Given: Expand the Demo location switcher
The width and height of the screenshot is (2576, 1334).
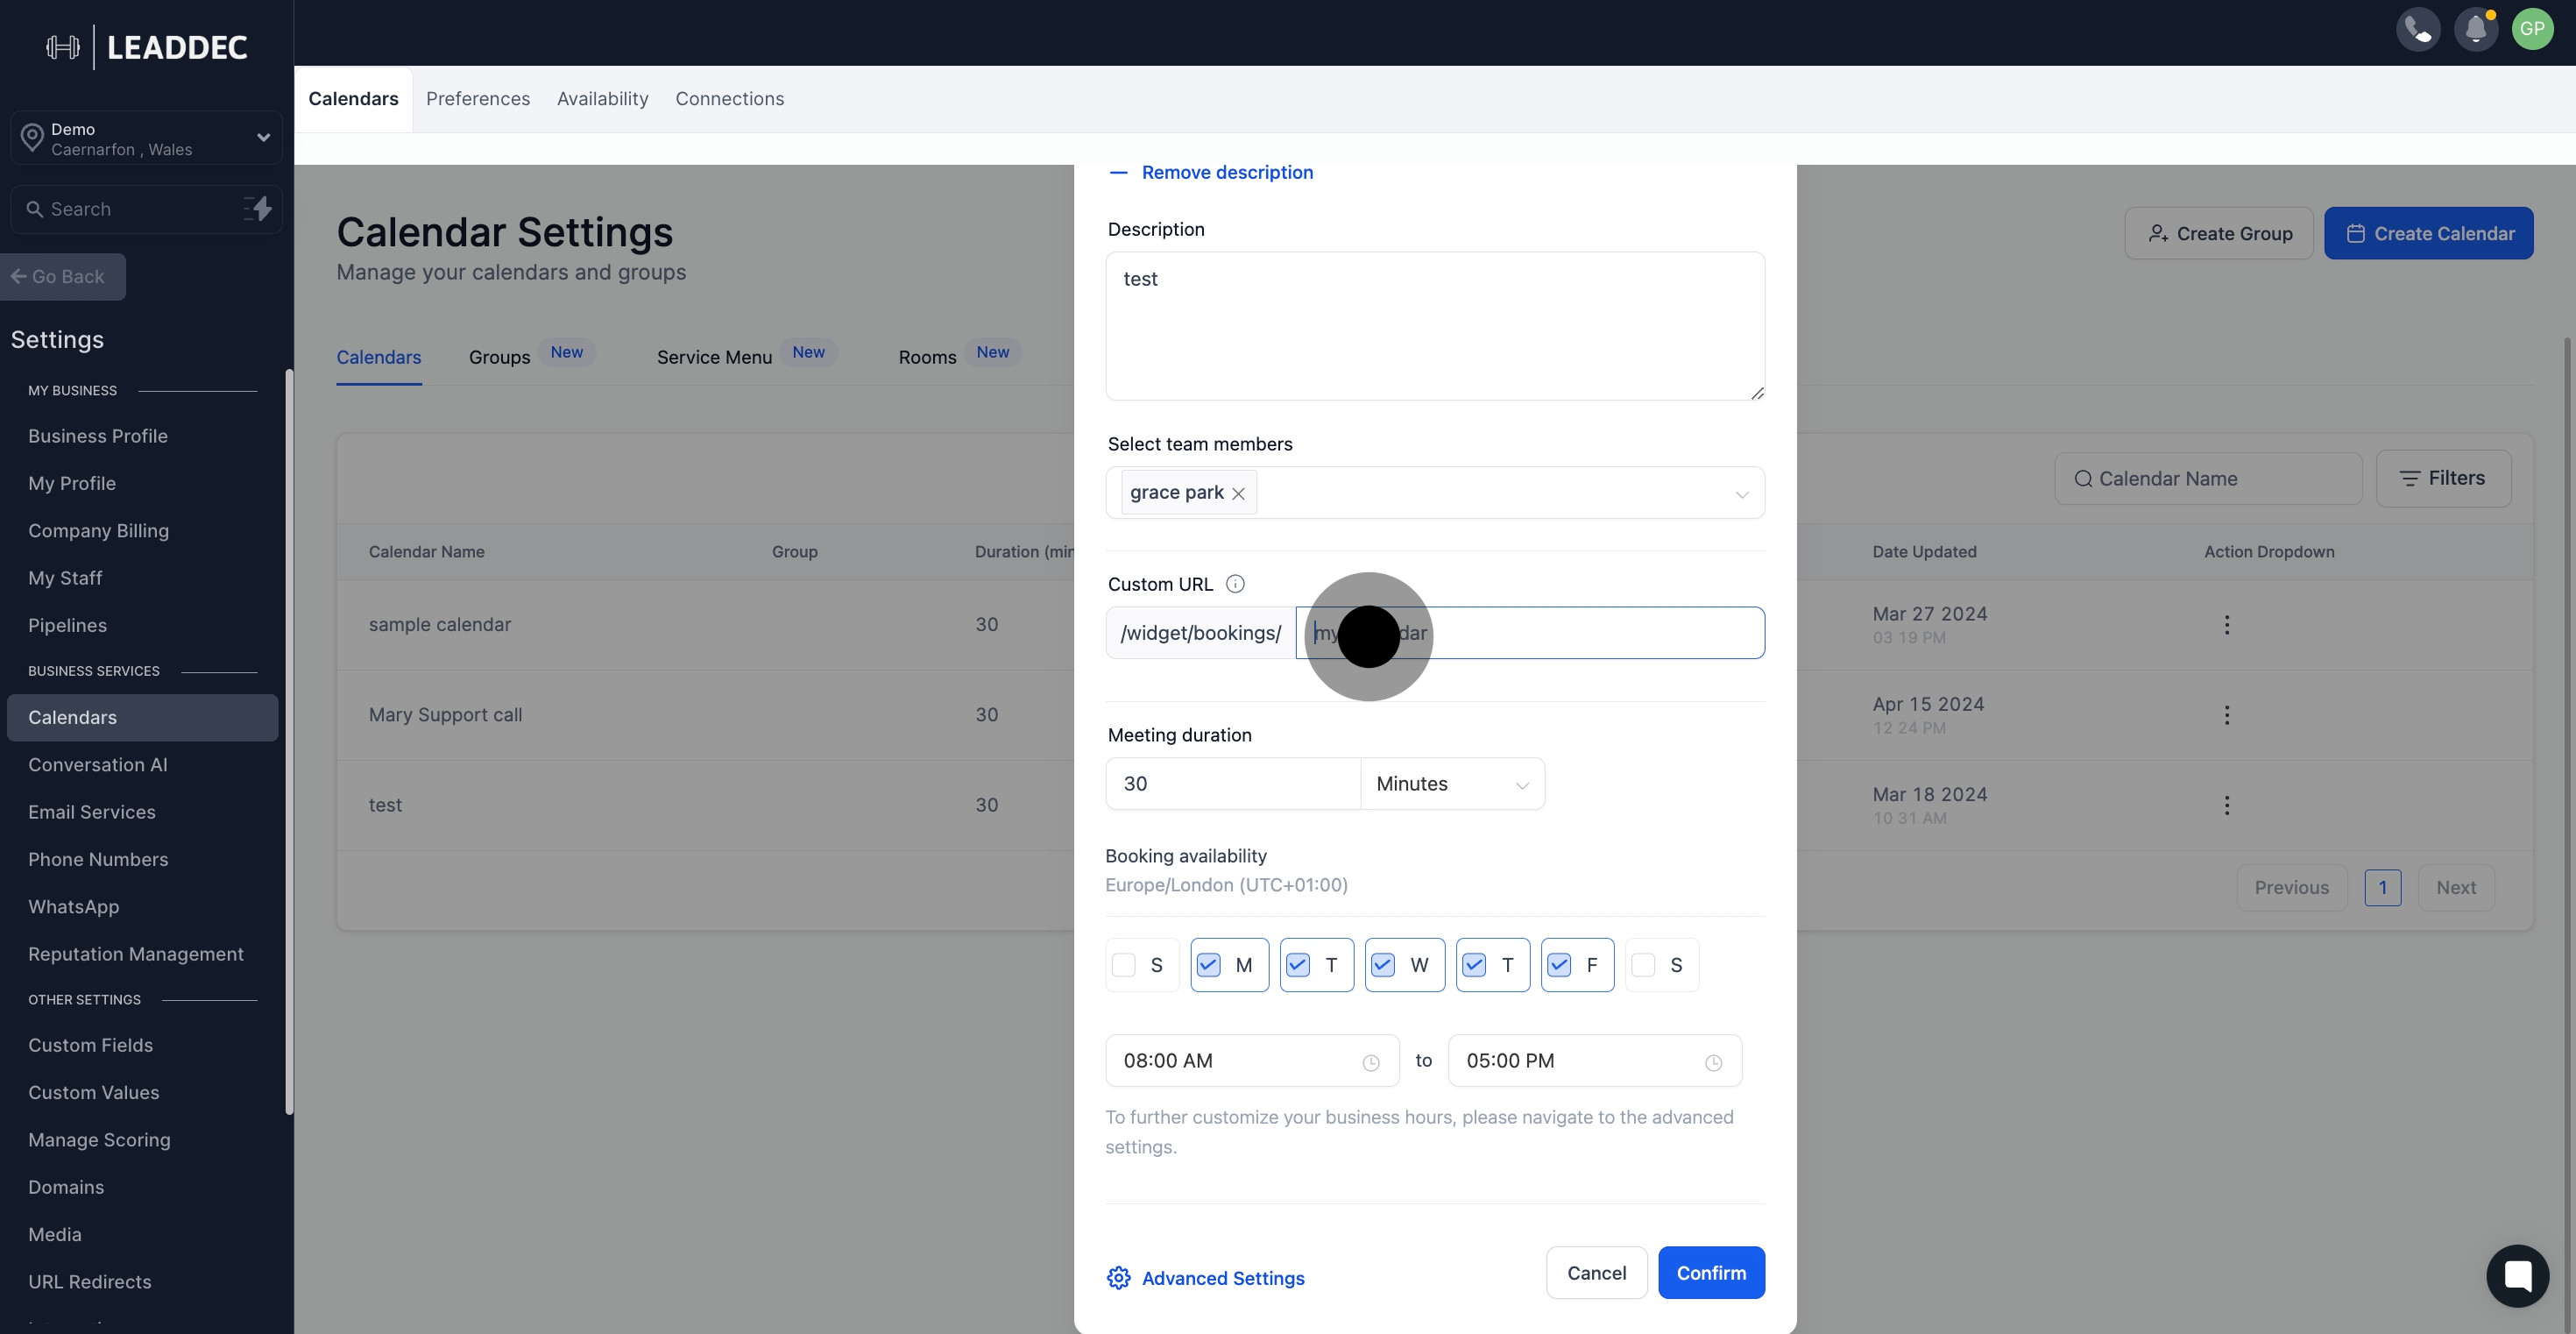Looking at the screenshot, I should click(x=263, y=138).
